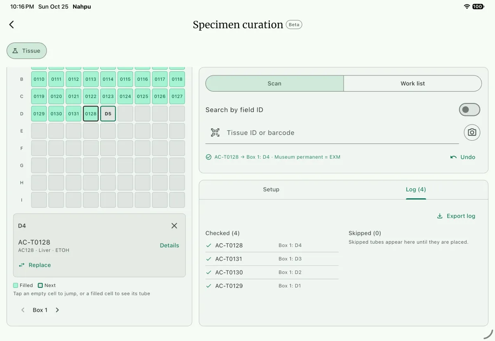Viewport: 495px width, 341px height.
Task: Click checked entry AC-T0130
Action: tap(272, 273)
